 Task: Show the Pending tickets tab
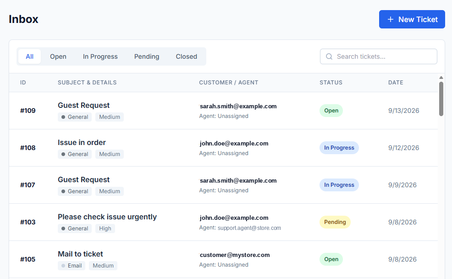point(146,56)
